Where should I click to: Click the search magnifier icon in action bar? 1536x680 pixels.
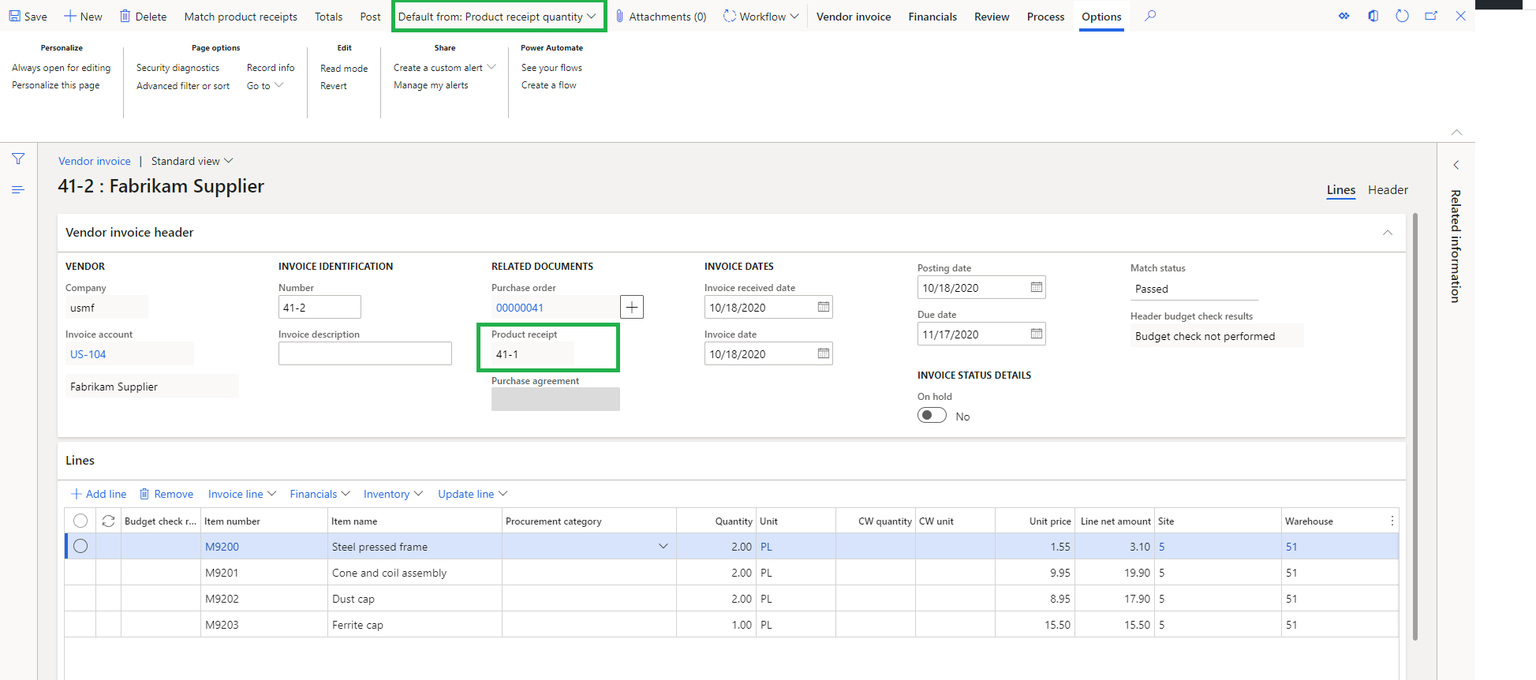(1150, 16)
